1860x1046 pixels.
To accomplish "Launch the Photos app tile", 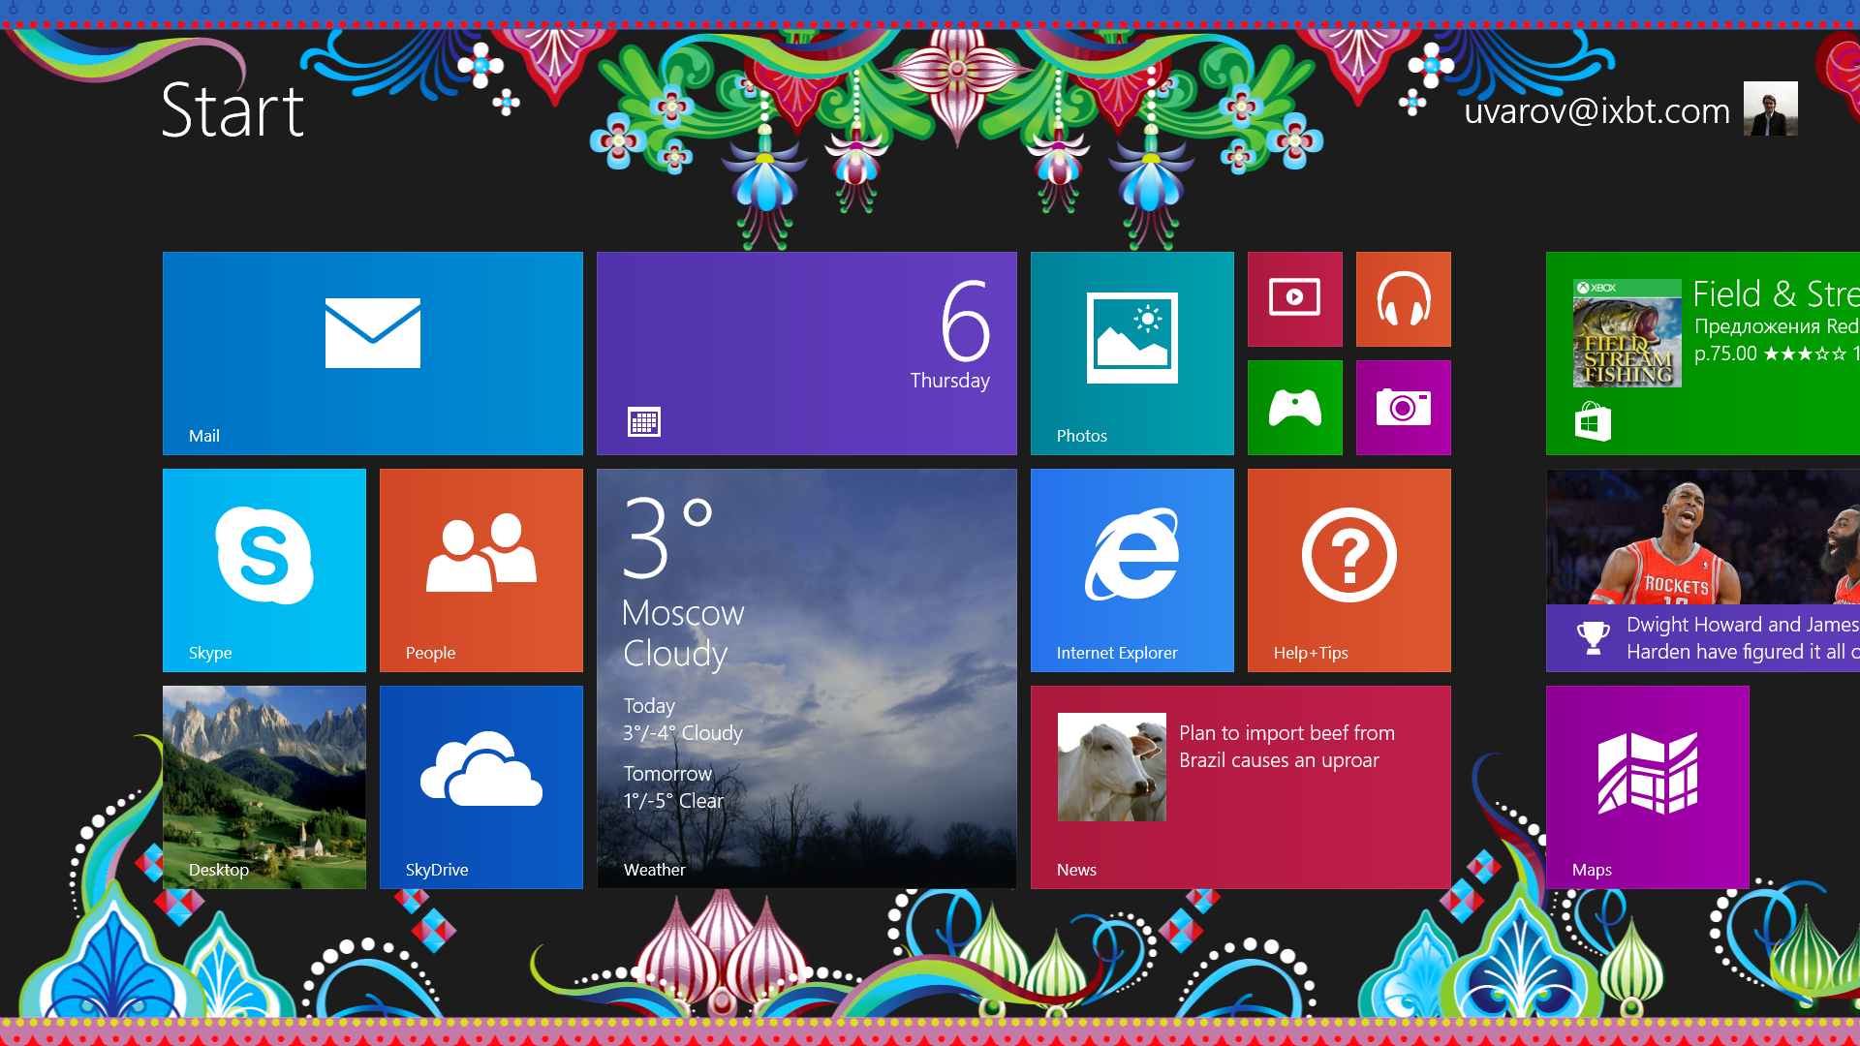I will tap(1131, 354).
